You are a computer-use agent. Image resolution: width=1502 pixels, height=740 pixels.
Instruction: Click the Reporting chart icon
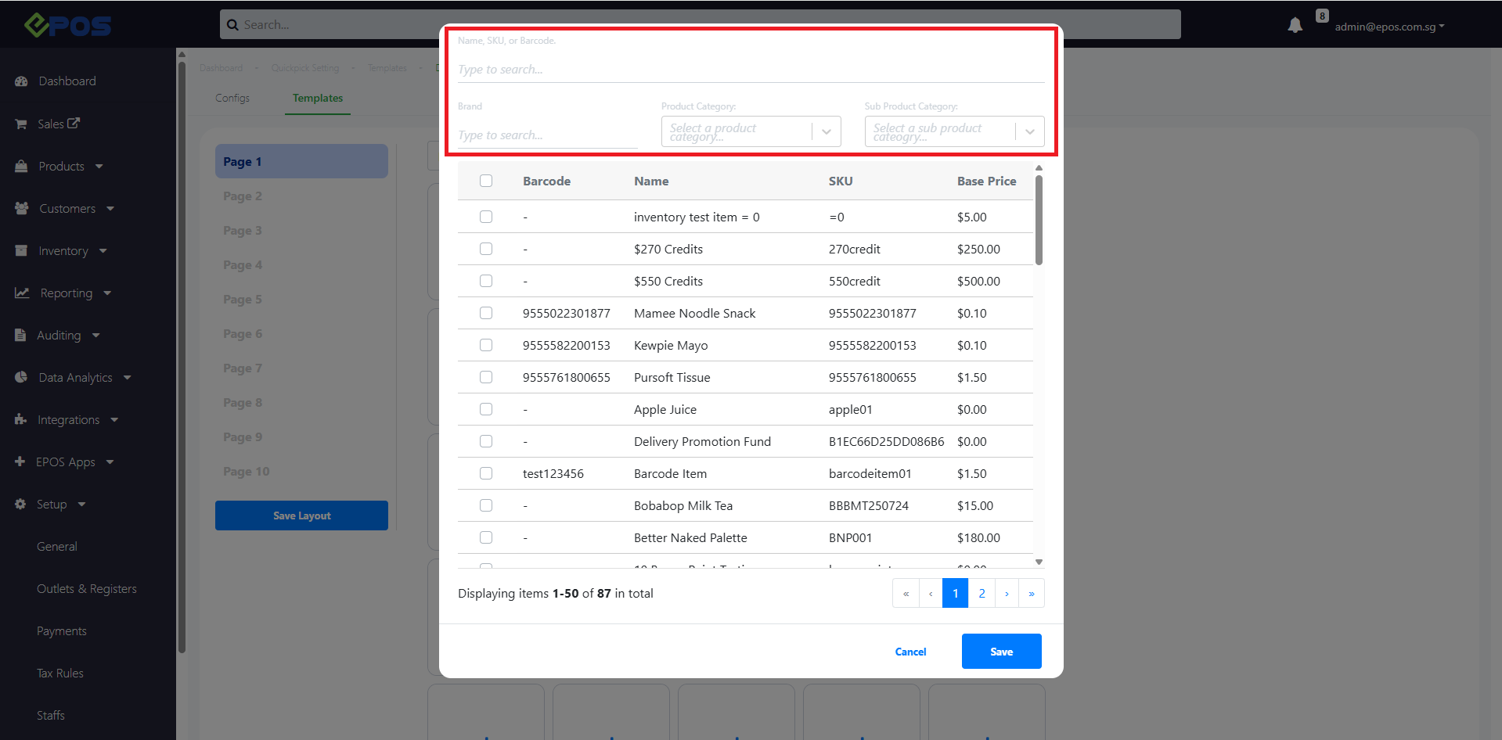click(x=22, y=293)
